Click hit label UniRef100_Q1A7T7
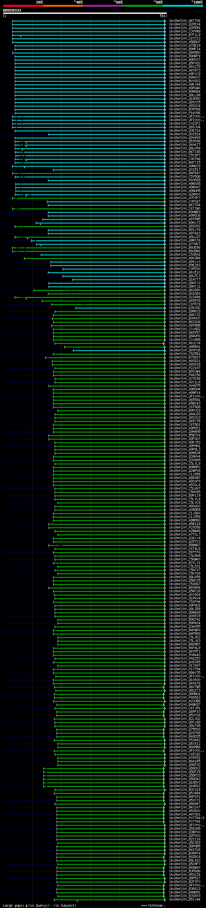 (184, 279)
